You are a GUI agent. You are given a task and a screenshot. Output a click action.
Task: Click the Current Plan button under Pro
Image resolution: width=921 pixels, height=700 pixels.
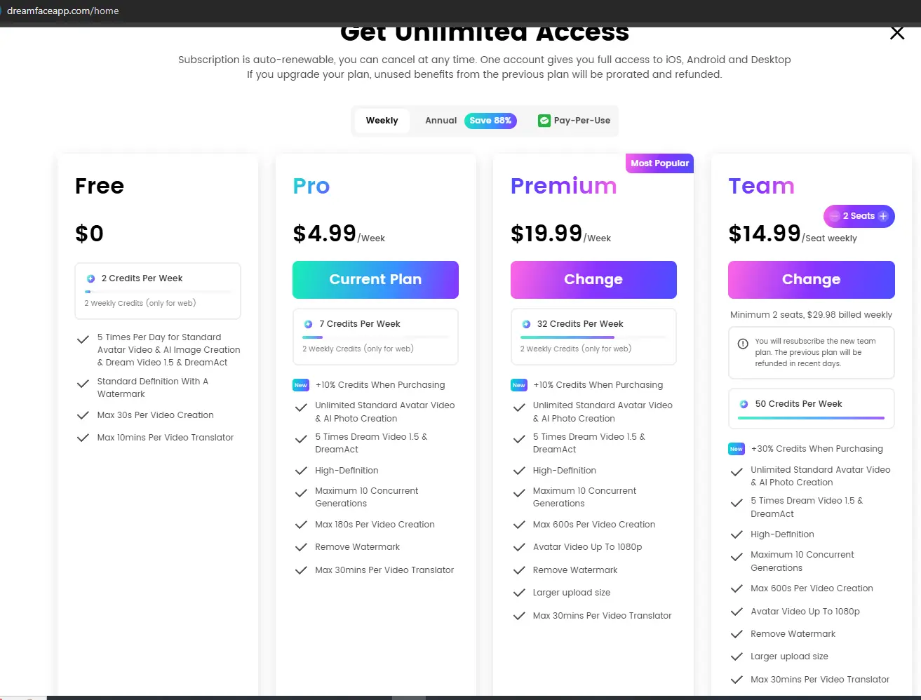(x=375, y=279)
